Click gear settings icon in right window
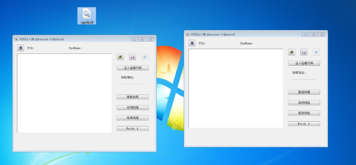Screen dimensions: 356x165 (316, 52)
